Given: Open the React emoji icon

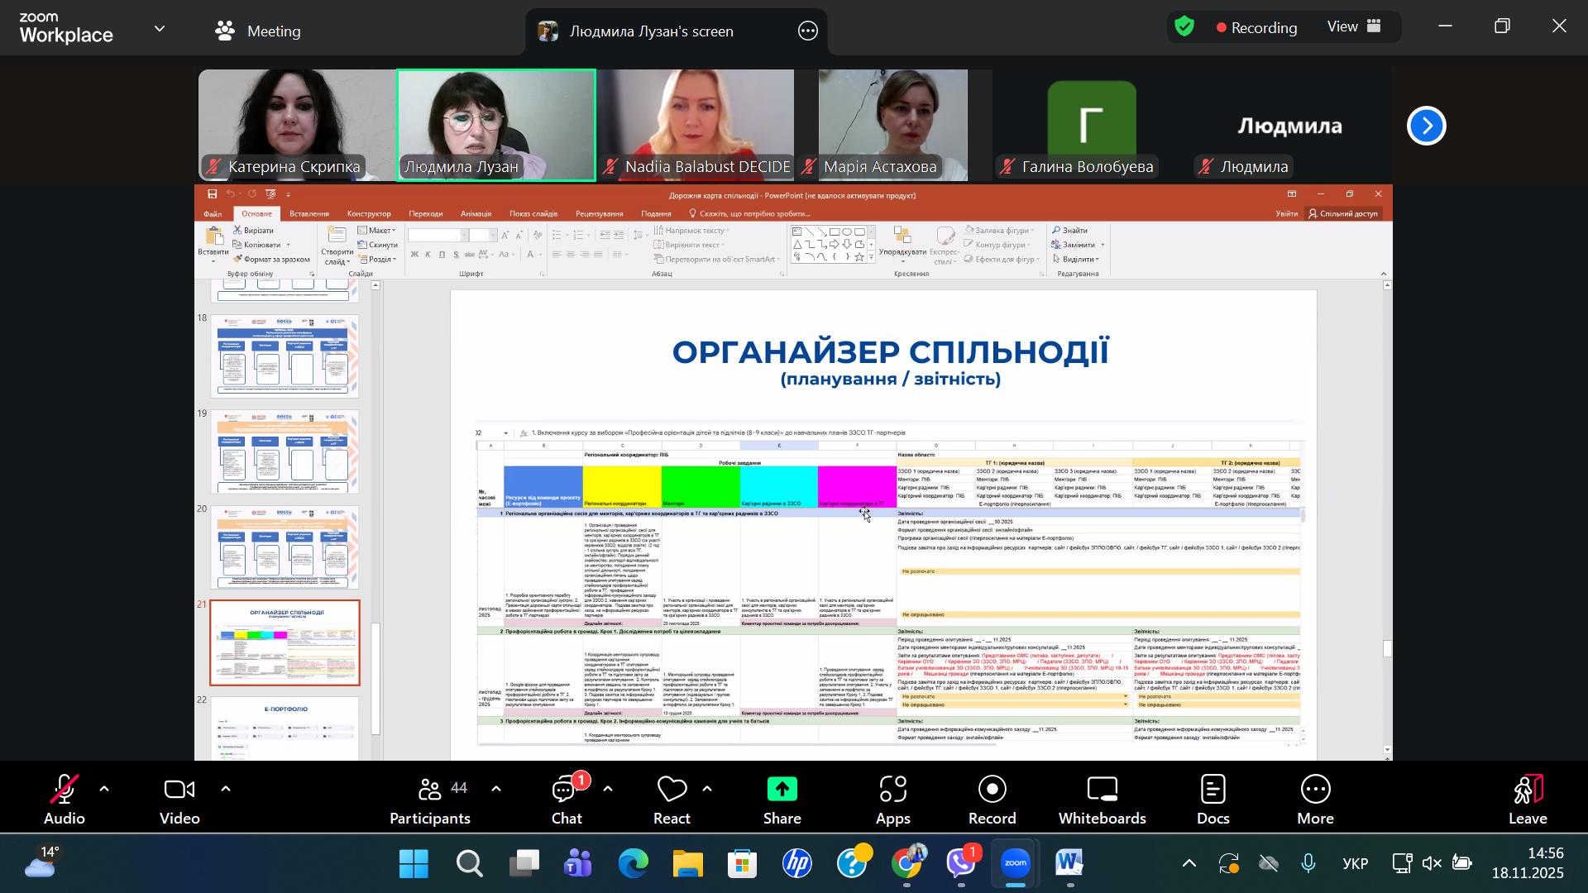Looking at the screenshot, I should 671,791.
